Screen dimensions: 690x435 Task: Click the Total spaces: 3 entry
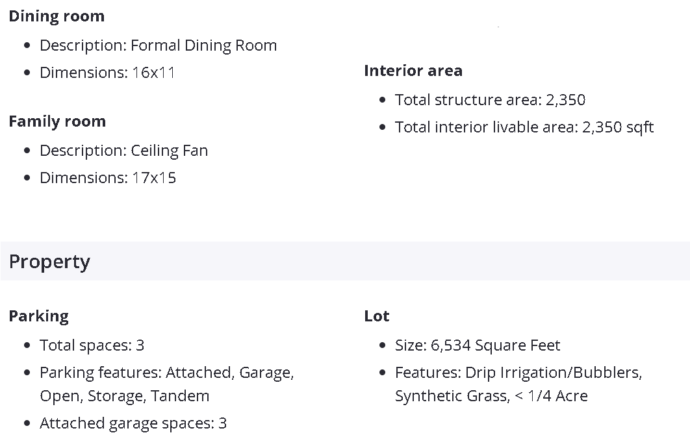pos(92,345)
